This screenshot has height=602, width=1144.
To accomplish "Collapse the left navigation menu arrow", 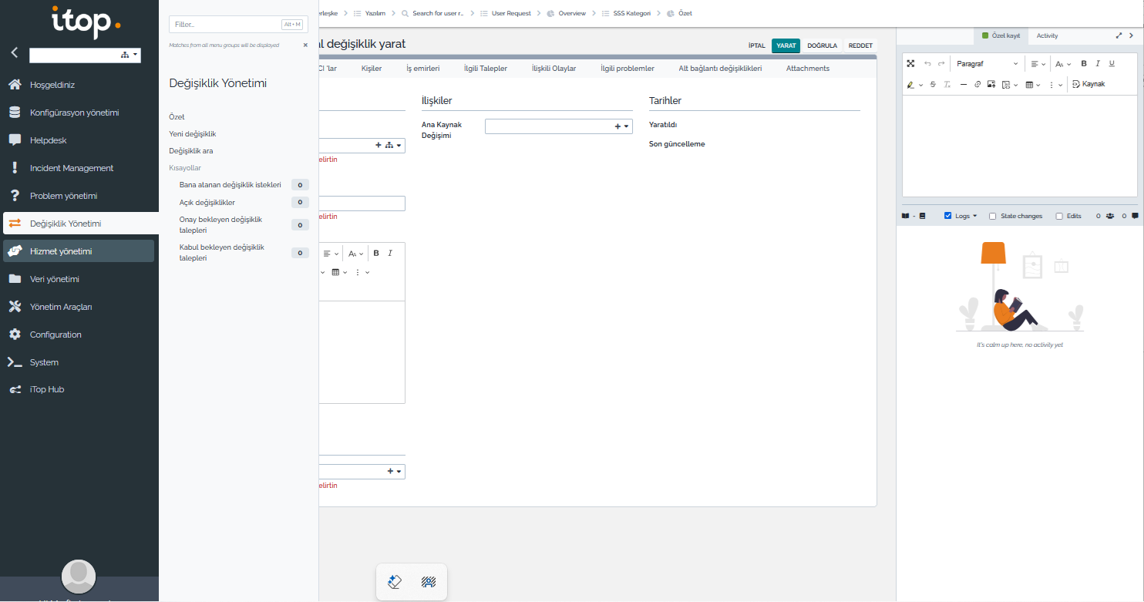I will pyautogui.click(x=15, y=53).
